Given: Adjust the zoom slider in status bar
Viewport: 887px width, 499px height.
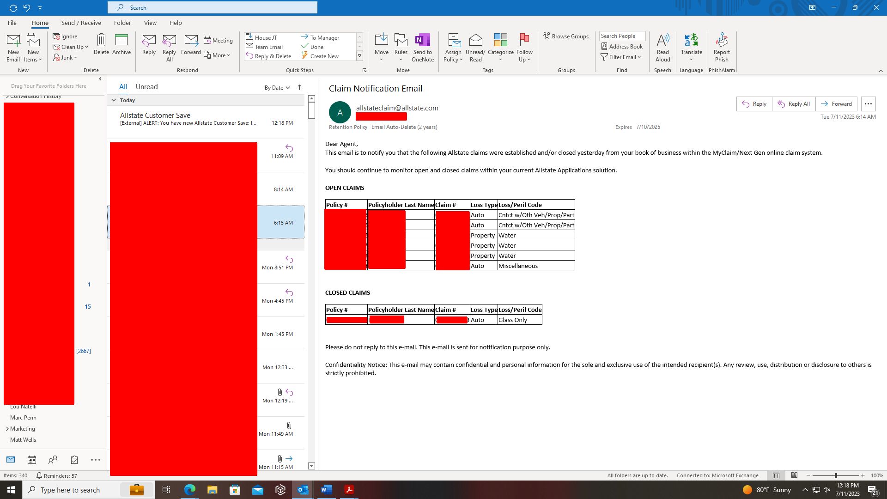Looking at the screenshot, I should click(x=835, y=475).
